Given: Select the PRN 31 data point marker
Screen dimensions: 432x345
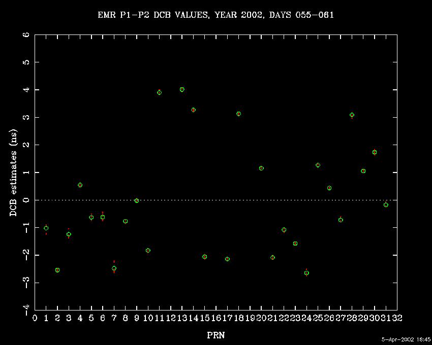Looking at the screenshot, I should point(386,205).
